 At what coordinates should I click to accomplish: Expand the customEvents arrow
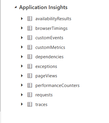click(22, 37)
